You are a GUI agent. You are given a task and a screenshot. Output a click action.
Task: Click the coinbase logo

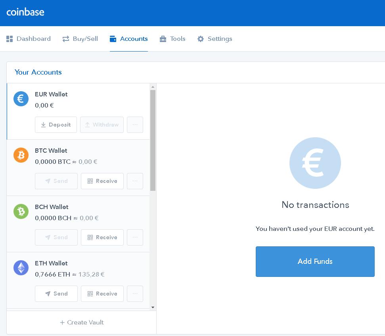coord(25,12)
